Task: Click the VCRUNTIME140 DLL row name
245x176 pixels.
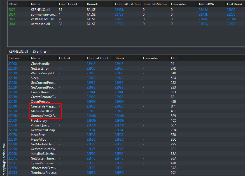Action: coord(43,19)
